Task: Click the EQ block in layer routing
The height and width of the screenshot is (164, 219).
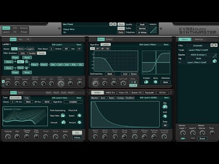Action: click(81, 65)
